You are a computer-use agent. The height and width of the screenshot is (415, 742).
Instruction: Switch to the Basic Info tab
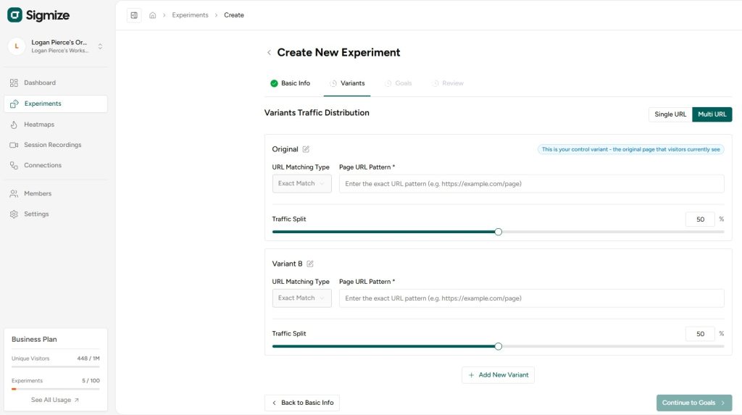pyautogui.click(x=290, y=83)
